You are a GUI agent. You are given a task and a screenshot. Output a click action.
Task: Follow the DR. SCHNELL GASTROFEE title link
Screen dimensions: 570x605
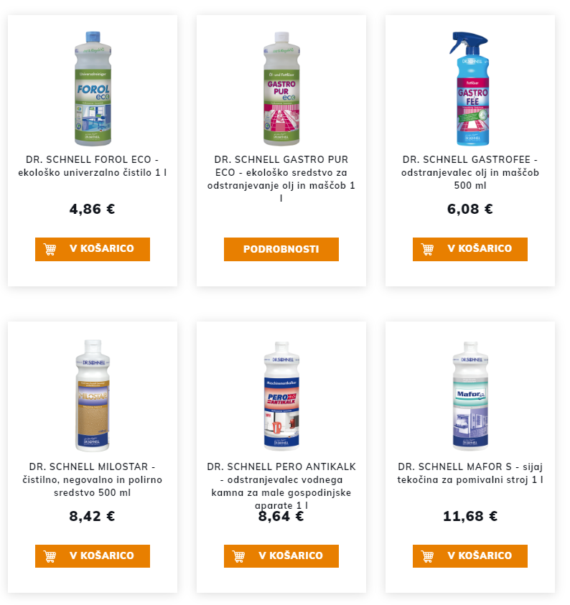(470, 172)
